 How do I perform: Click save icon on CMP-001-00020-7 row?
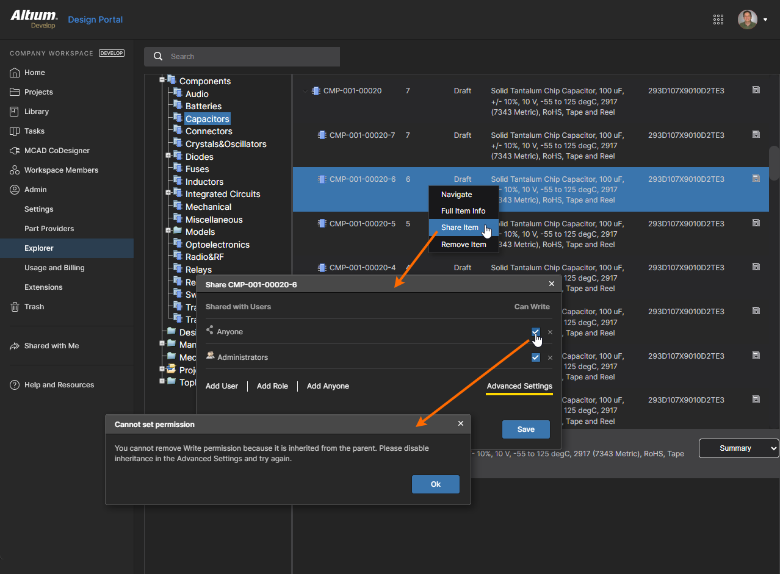[756, 135]
